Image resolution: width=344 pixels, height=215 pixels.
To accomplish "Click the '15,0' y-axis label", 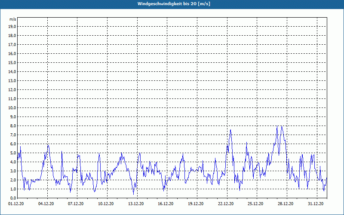I will (12, 62).
